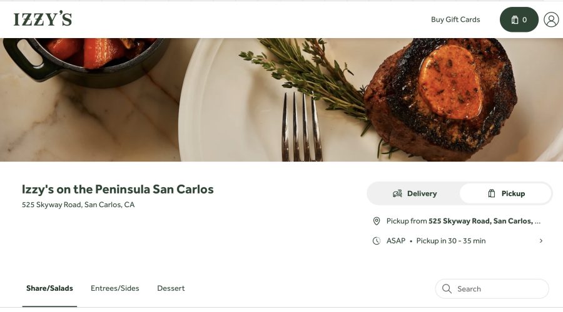This screenshot has height=312, width=563.
Task: Open the user account profile icon
Action: click(x=551, y=19)
